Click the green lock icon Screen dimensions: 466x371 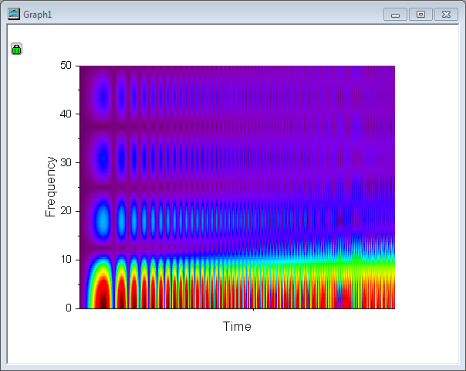16,49
